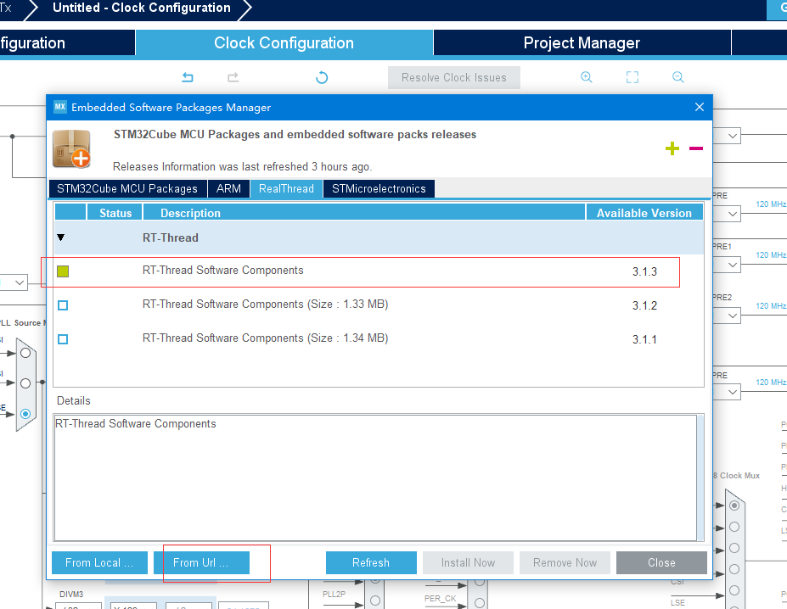Click the Available Version column header
The image size is (787, 609).
coord(644,213)
